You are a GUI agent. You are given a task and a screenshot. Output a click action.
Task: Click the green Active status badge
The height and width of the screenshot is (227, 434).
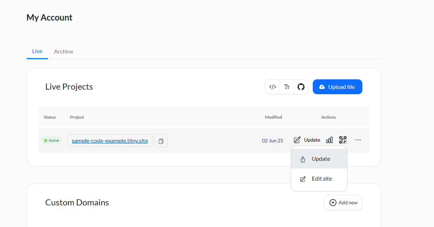pyautogui.click(x=51, y=141)
